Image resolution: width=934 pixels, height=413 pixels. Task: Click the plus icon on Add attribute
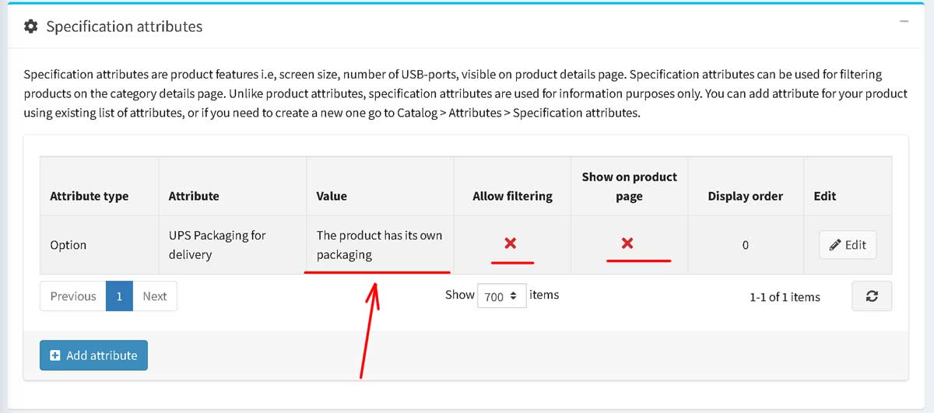click(x=55, y=355)
